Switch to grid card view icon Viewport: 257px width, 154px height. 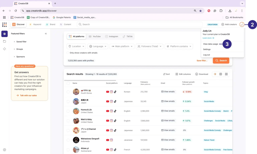pyautogui.click(x=226, y=74)
